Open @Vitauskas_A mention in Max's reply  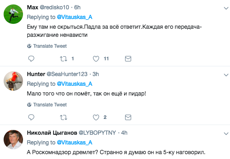coord(75,17)
